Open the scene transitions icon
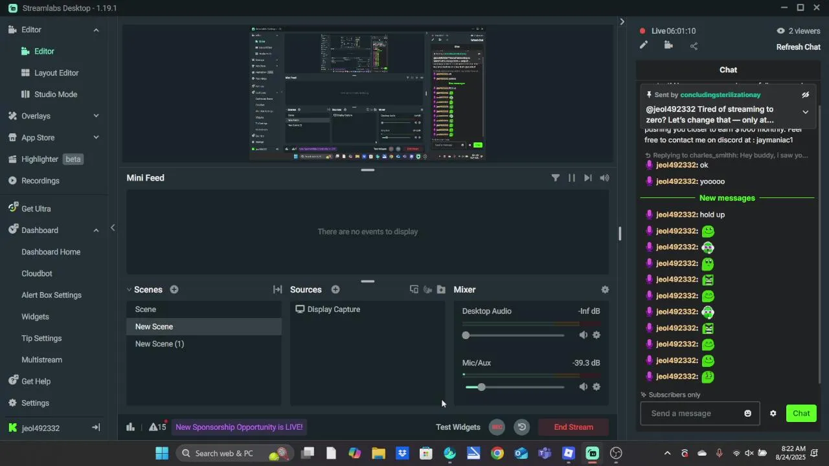The width and height of the screenshot is (829, 466). pos(277,290)
